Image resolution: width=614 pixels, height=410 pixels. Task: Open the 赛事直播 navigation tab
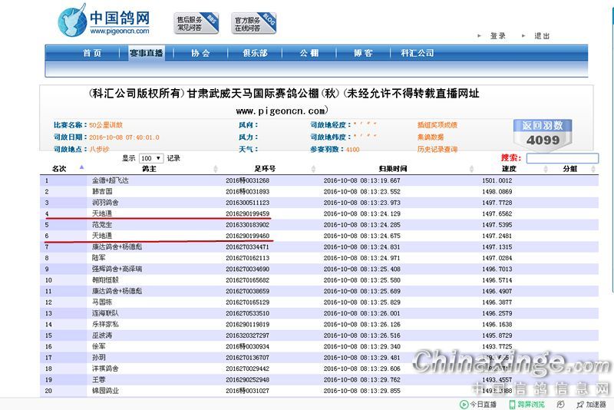(146, 53)
